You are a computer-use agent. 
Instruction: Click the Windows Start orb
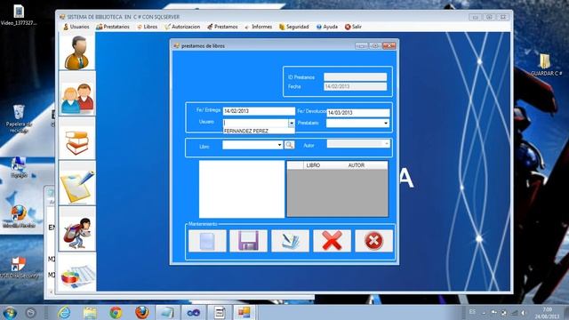(10, 313)
